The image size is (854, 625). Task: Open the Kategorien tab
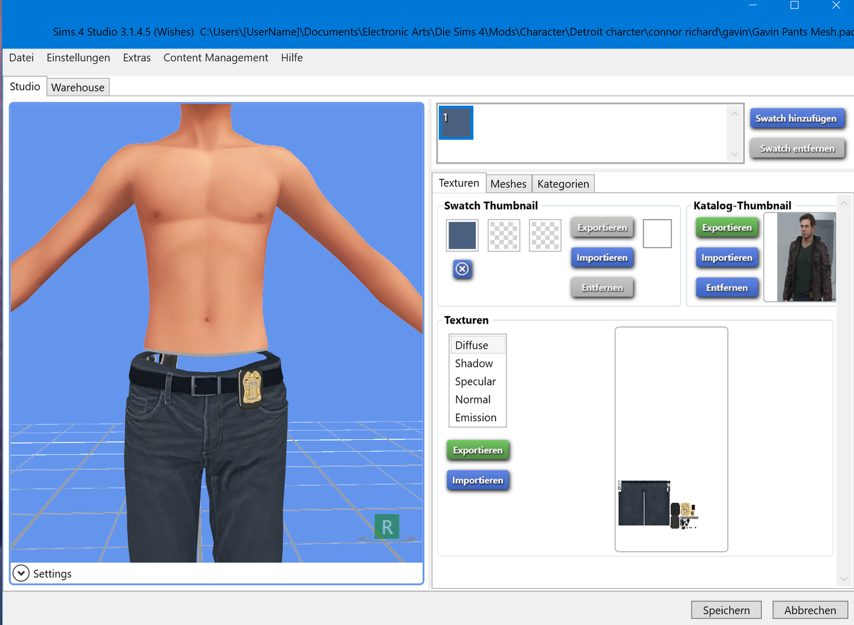pyautogui.click(x=563, y=183)
